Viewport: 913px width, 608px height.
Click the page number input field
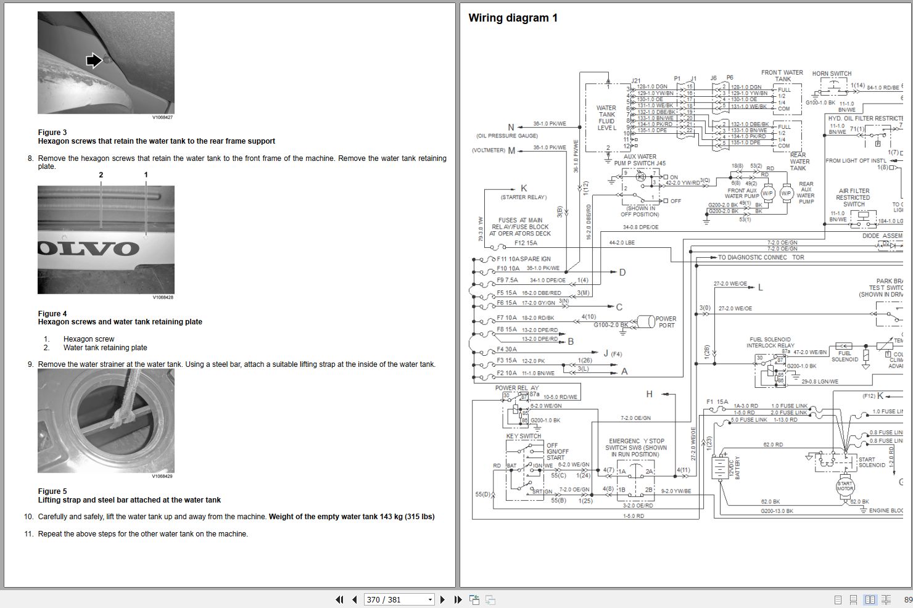point(389,599)
